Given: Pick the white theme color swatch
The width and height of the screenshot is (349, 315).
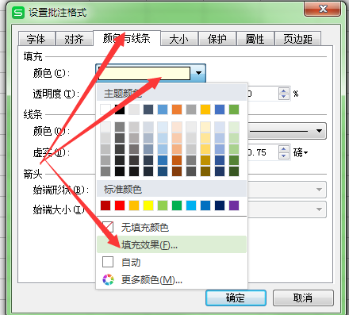Looking at the screenshot, I should [x=105, y=109].
